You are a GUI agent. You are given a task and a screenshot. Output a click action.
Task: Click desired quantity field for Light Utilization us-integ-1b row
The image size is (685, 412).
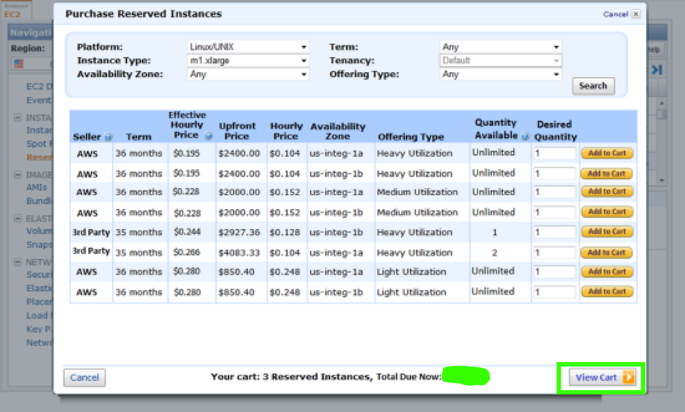coord(554,292)
